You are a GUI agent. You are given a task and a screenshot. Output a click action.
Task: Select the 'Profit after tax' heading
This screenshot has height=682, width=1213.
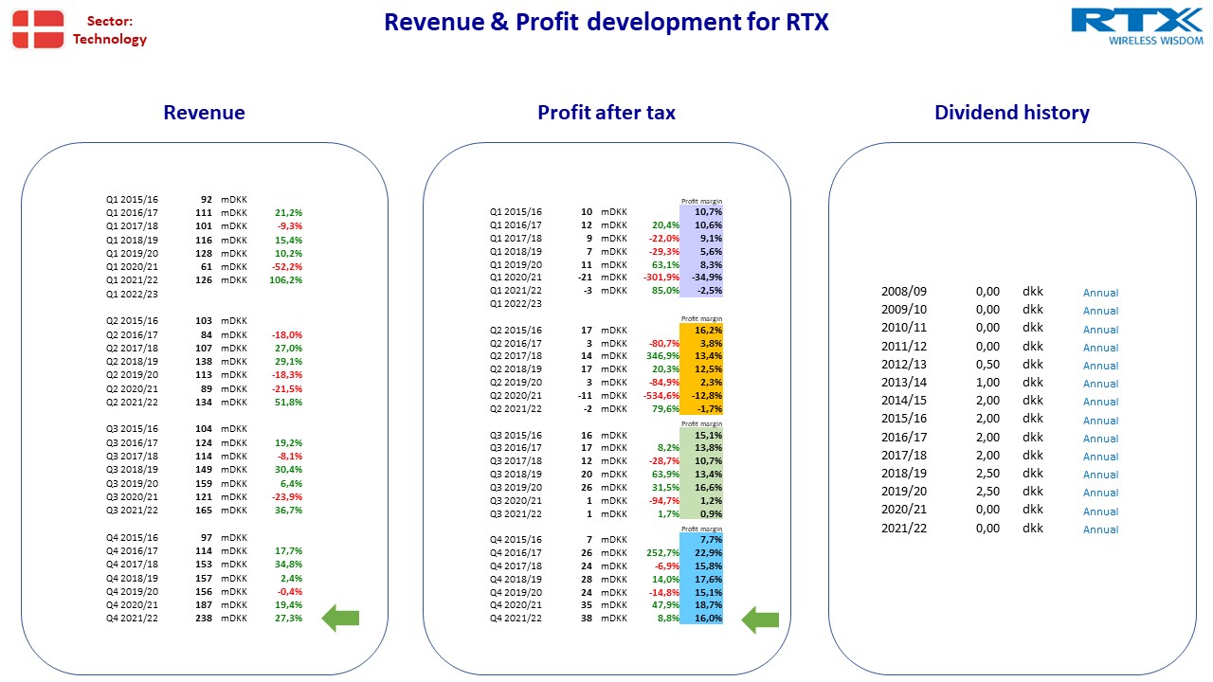click(x=606, y=113)
